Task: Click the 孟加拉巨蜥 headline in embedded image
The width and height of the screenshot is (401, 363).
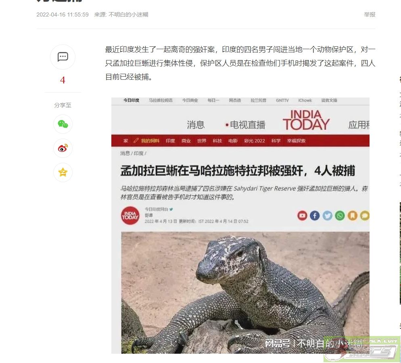Action: pyautogui.click(x=238, y=171)
